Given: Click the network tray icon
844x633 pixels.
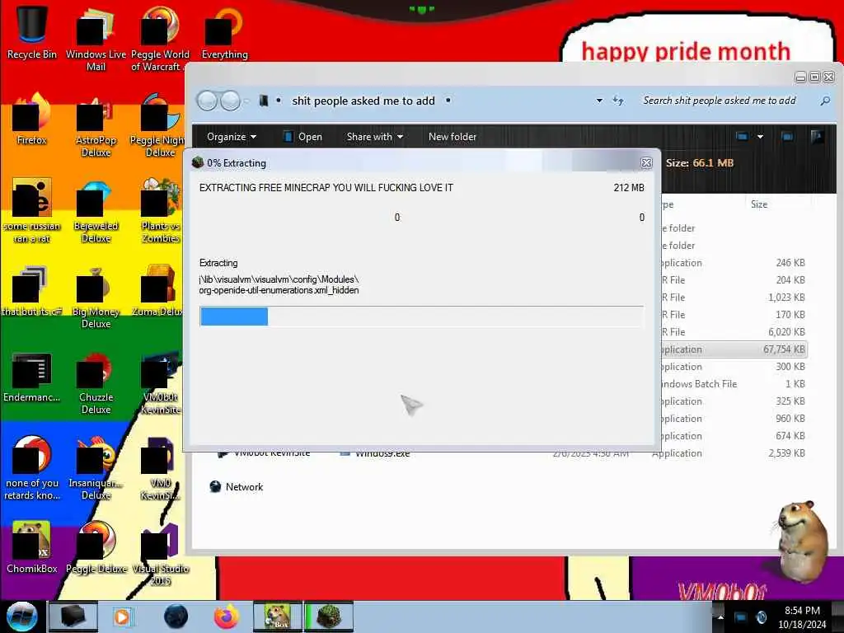Looking at the screenshot, I should [741, 617].
